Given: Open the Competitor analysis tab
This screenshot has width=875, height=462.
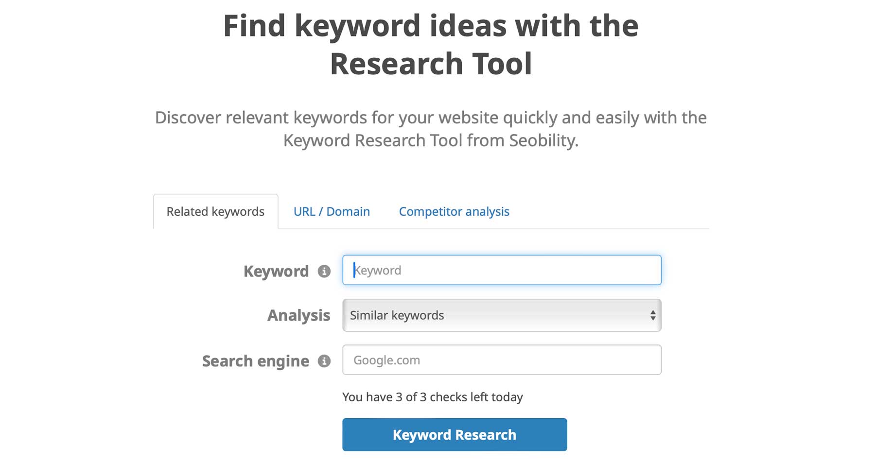Looking at the screenshot, I should [454, 211].
